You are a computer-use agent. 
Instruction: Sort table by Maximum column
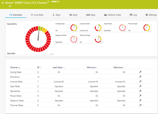(120, 68)
